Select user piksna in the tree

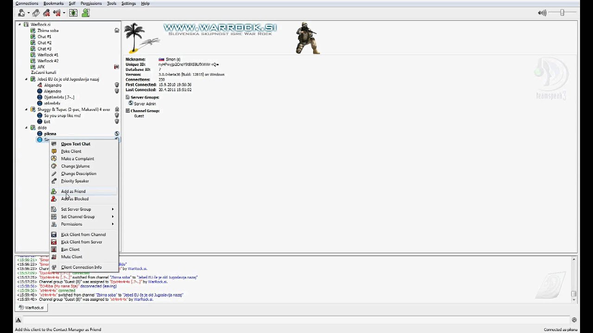tap(50, 134)
